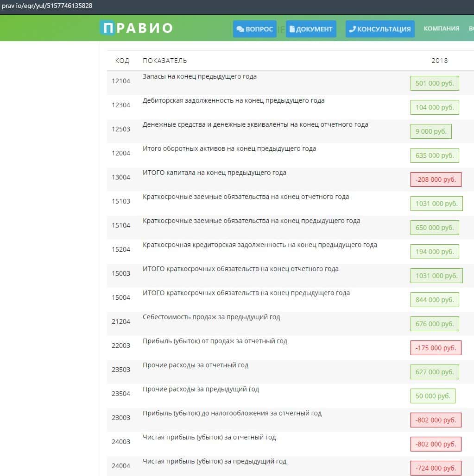Image resolution: width=474 pixels, height=476 pixels.
Task: Click 'Себестоимость продаж за предыдущий год' text
Action: click(x=211, y=317)
